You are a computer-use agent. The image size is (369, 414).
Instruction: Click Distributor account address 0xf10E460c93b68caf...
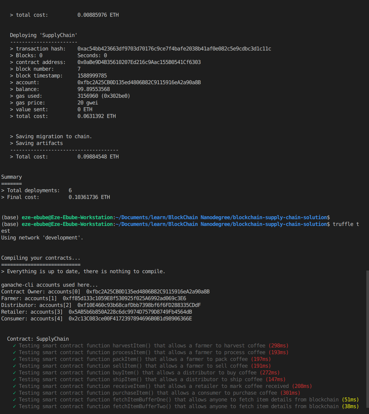point(139,305)
